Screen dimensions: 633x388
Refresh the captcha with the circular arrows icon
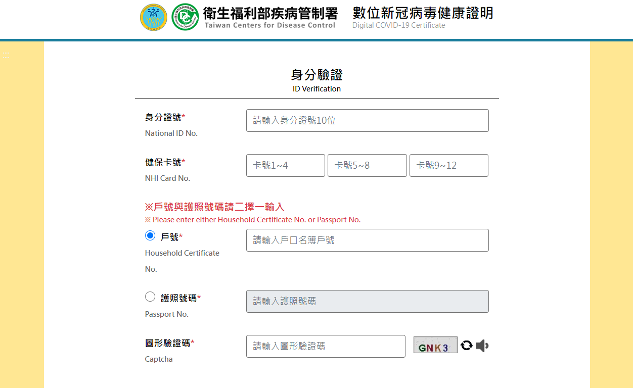(x=467, y=346)
